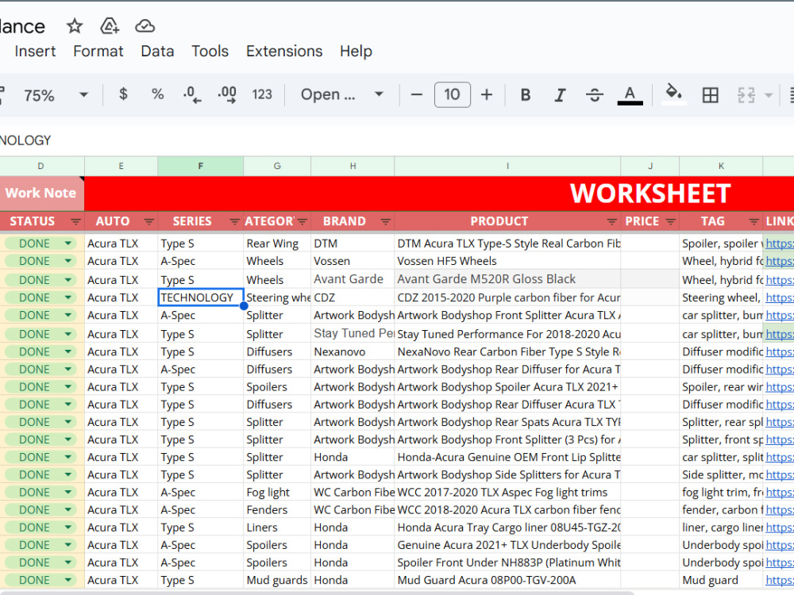Open the Format menu
This screenshot has height=595, width=794.
tap(98, 51)
